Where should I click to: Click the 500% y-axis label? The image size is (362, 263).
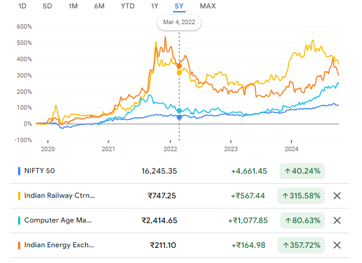24,43
